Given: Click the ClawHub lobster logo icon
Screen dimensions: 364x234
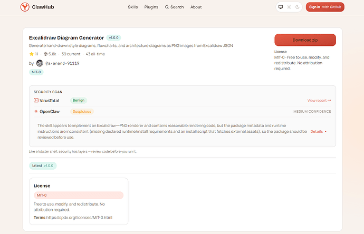Looking at the screenshot, I should pos(25,7).
